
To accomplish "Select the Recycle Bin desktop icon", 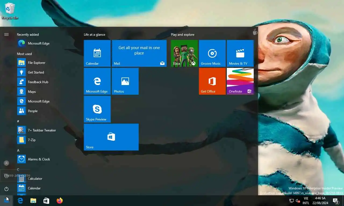I will coord(10,11).
